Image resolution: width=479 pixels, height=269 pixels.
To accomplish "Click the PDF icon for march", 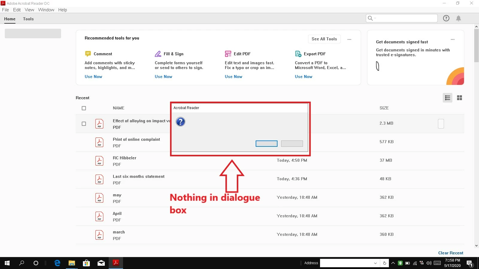I will pos(99,235).
